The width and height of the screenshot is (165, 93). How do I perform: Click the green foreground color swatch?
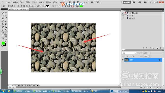(3, 43)
